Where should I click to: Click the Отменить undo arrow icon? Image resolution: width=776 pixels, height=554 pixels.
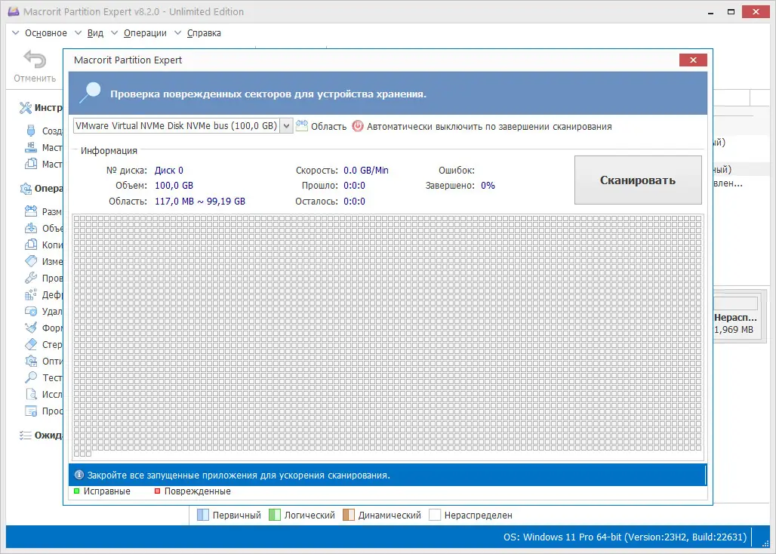point(35,60)
